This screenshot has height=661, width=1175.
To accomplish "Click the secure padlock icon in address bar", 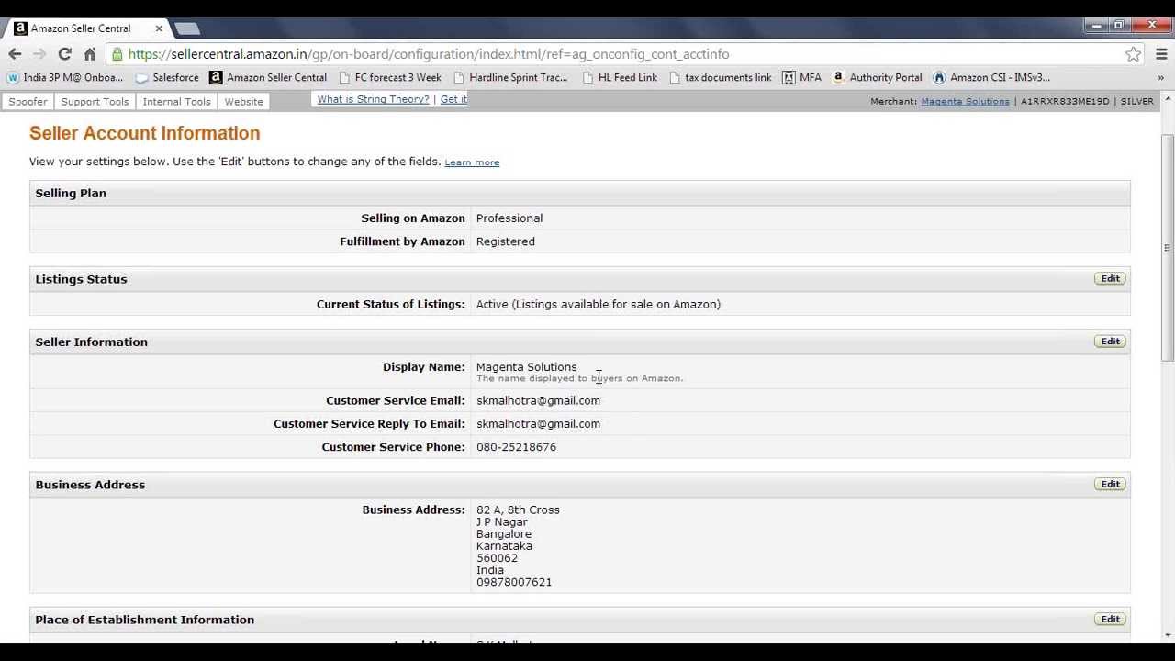I will (x=117, y=54).
